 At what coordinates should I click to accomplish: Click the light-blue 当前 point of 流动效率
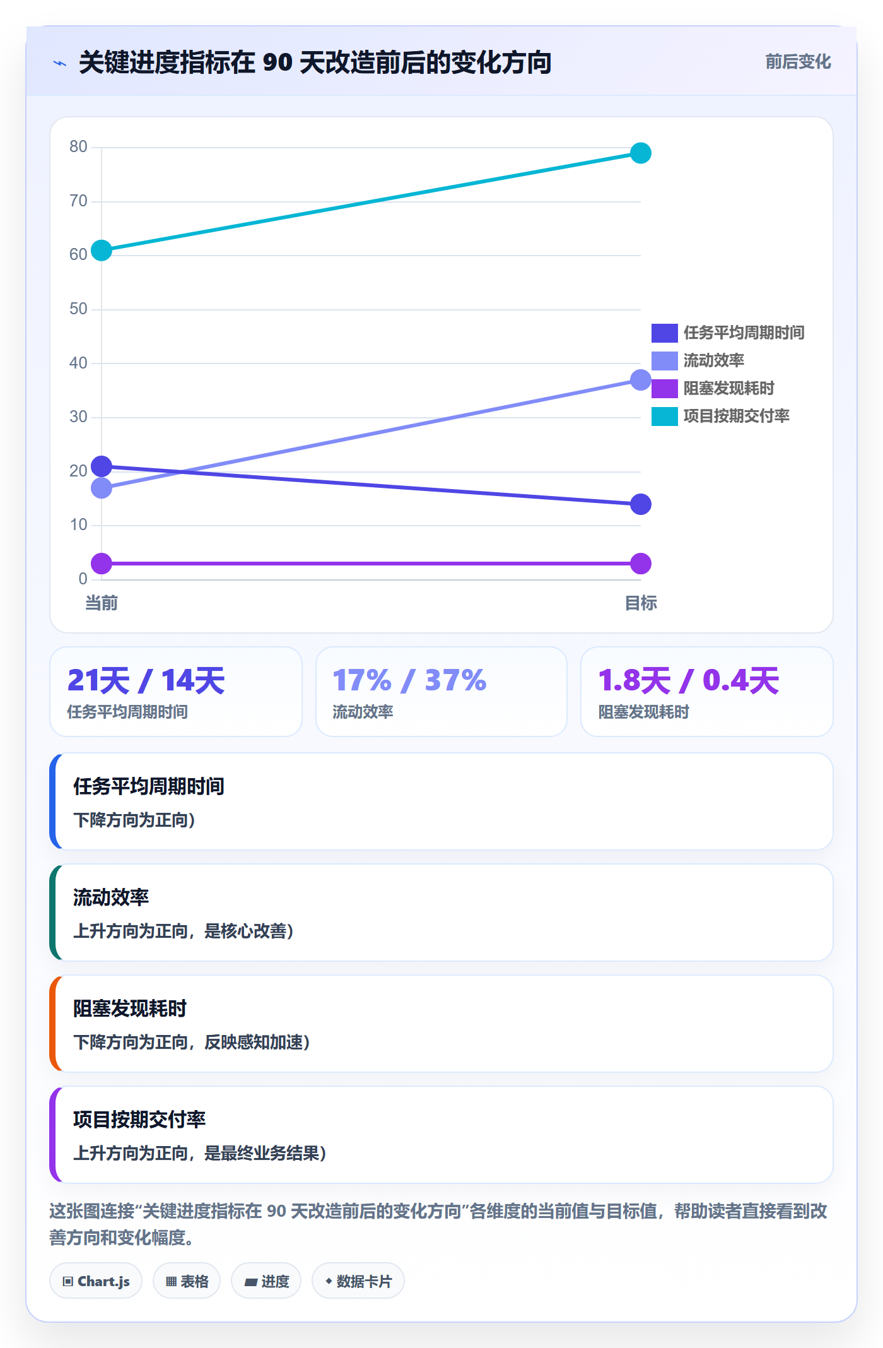pos(102,488)
